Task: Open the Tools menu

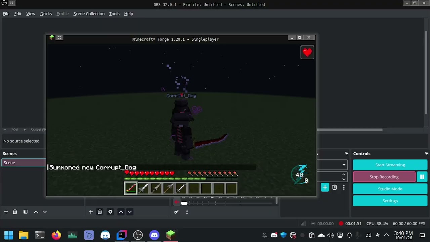Action: 114,14
